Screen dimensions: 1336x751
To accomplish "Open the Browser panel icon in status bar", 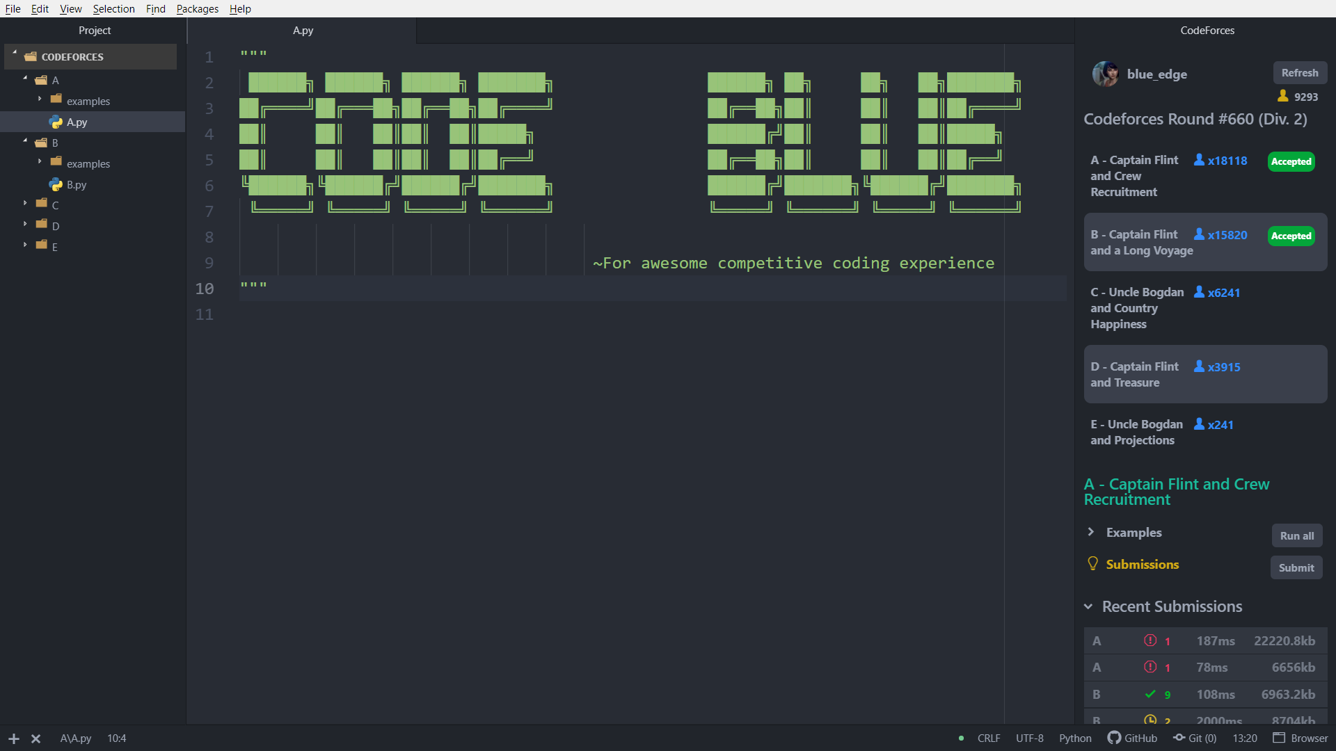I will [x=1279, y=738].
